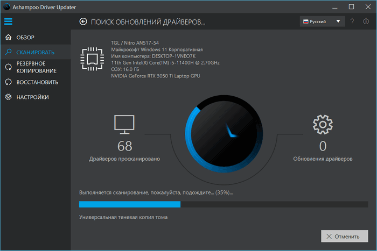This screenshot has height=251, width=377.
Task: Click the Обновления драйверов label
Action: 323,159
